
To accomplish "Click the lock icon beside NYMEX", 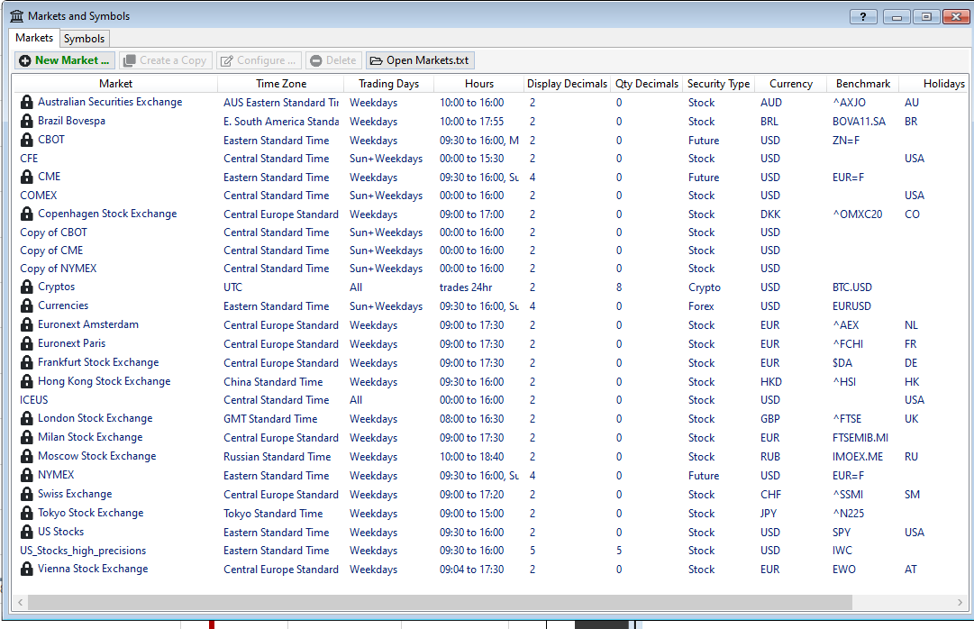I will [27, 475].
